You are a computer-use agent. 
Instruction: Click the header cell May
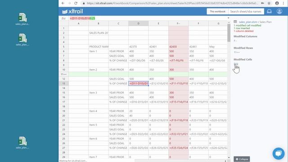pos(218,47)
